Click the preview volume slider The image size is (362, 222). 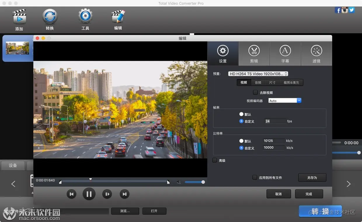click(194, 182)
